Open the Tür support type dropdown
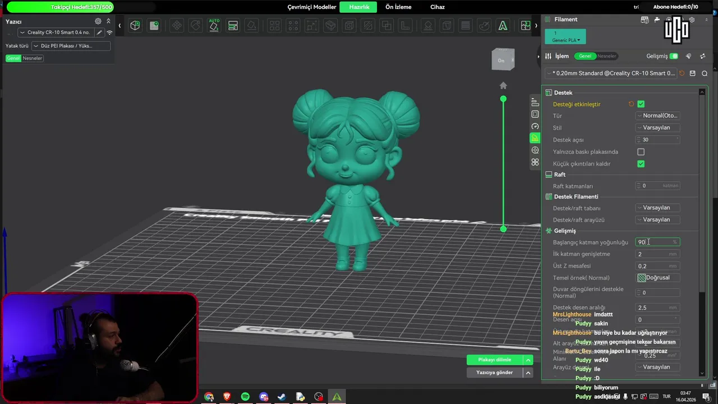Image resolution: width=718 pixels, height=404 pixels. (x=658, y=116)
